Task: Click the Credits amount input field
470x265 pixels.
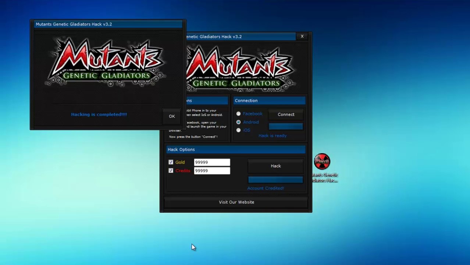Action: point(212,171)
